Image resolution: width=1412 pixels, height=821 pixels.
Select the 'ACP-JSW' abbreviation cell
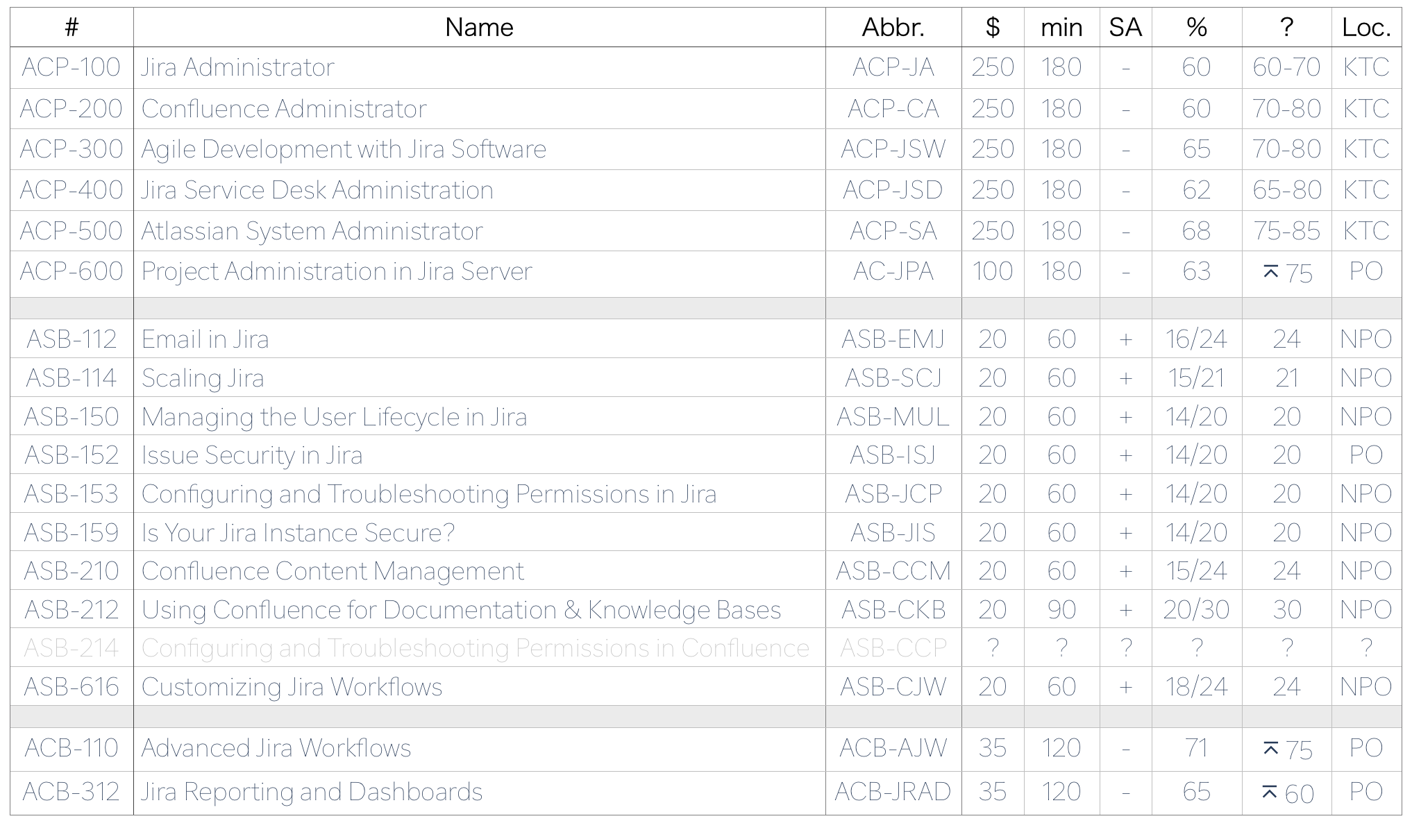coord(893,149)
